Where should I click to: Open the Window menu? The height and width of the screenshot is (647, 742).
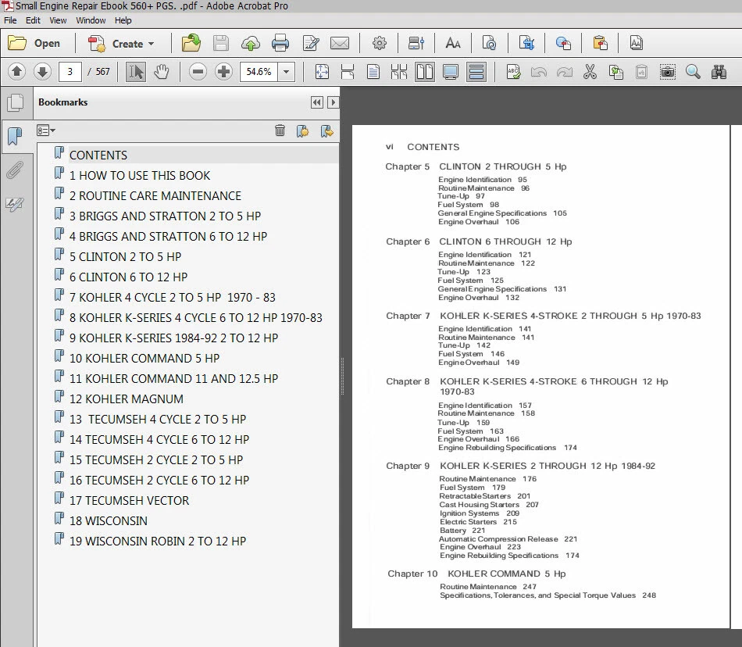91,20
